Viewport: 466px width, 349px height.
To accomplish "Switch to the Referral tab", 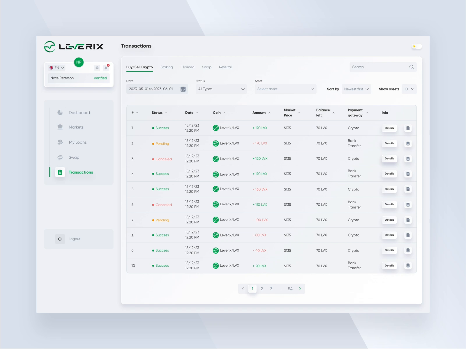I will click(225, 67).
